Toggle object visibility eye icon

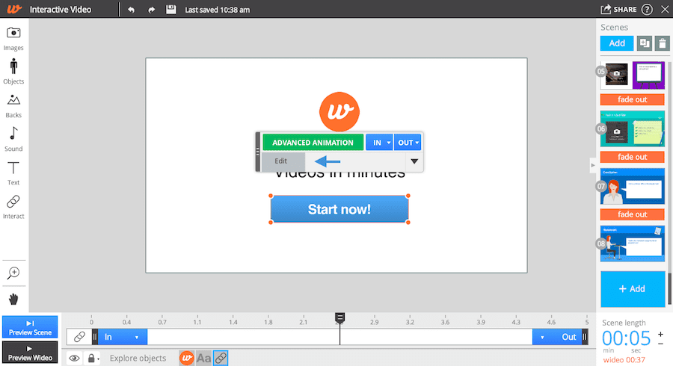tap(74, 358)
